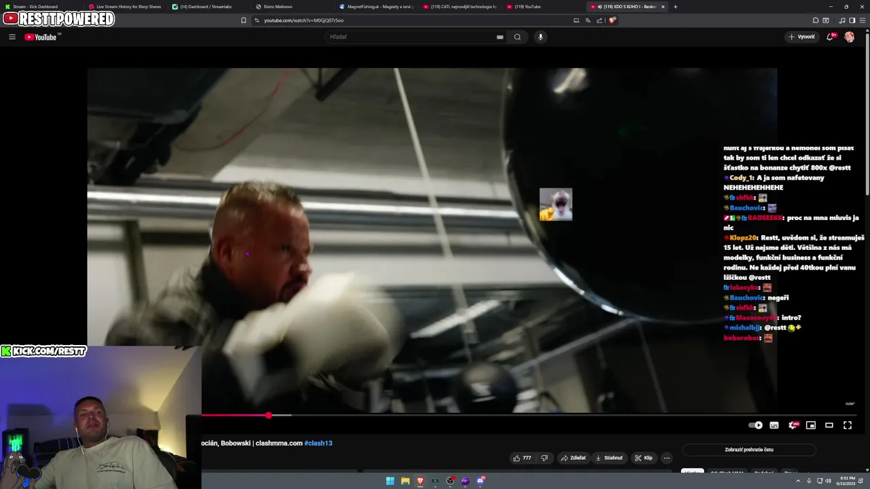
Task: Open YouTube notifications bell
Action: click(830, 37)
